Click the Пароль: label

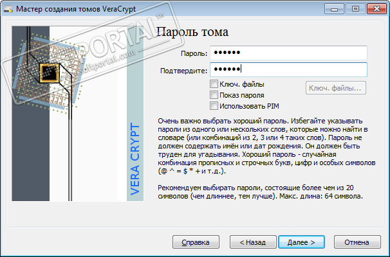pos(194,53)
